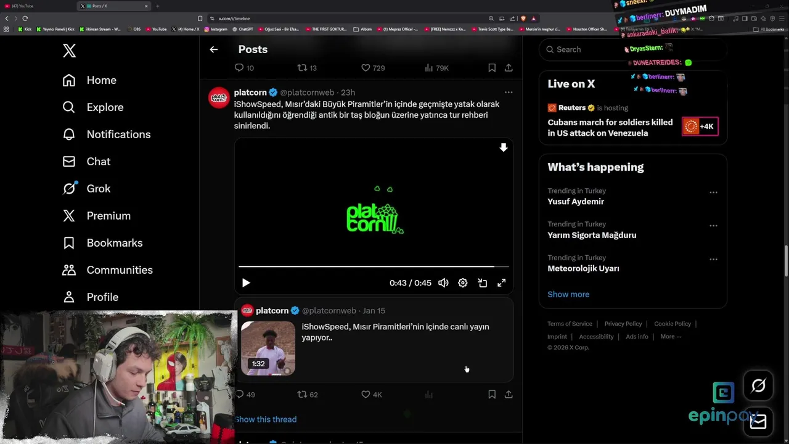Open the Grok floating button
The height and width of the screenshot is (444, 789).
point(758,387)
